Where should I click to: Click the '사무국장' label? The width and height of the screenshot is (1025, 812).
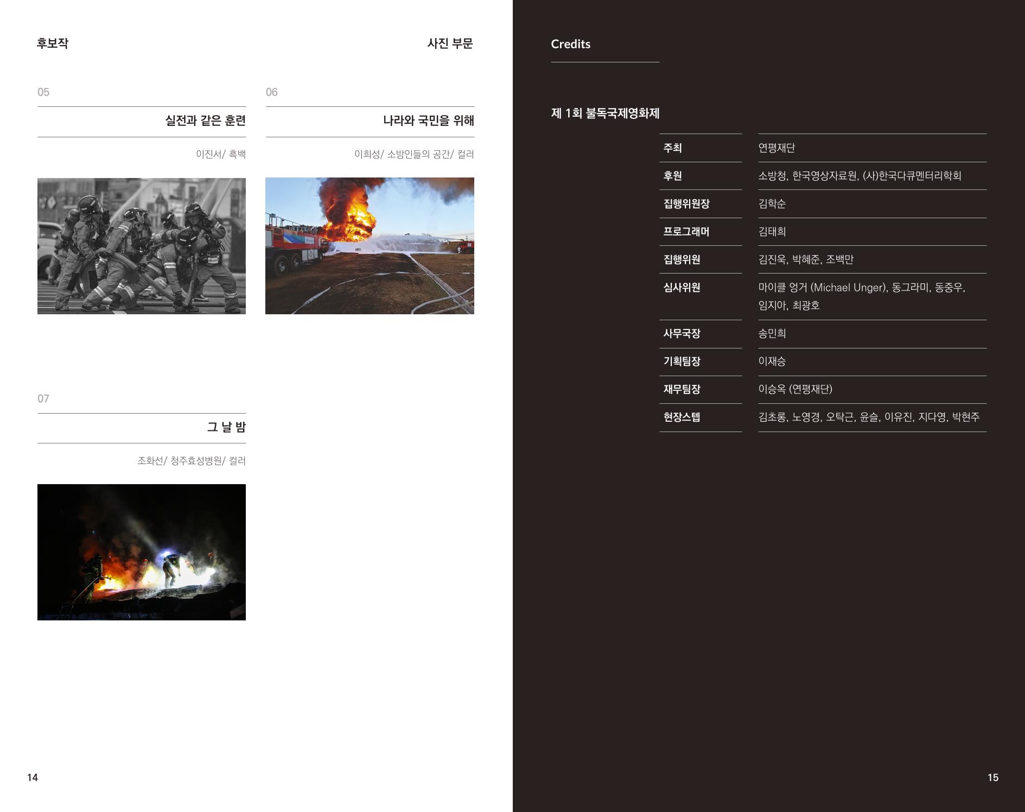tap(682, 334)
